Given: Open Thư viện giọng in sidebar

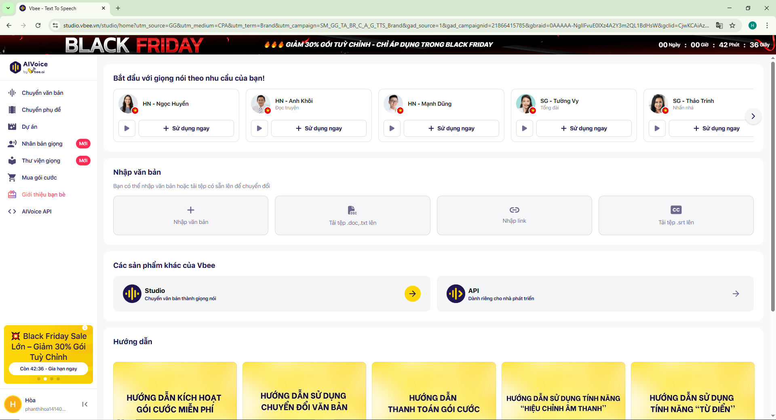Looking at the screenshot, I should click(41, 161).
